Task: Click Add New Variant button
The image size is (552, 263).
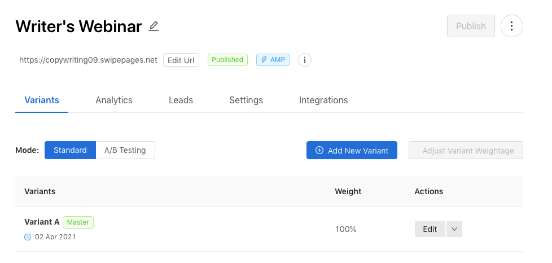Action: [x=352, y=150]
